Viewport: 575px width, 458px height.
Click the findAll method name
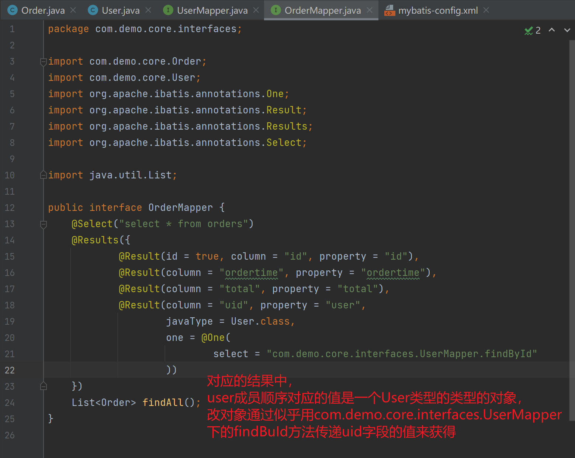click(x=163, y=403)
